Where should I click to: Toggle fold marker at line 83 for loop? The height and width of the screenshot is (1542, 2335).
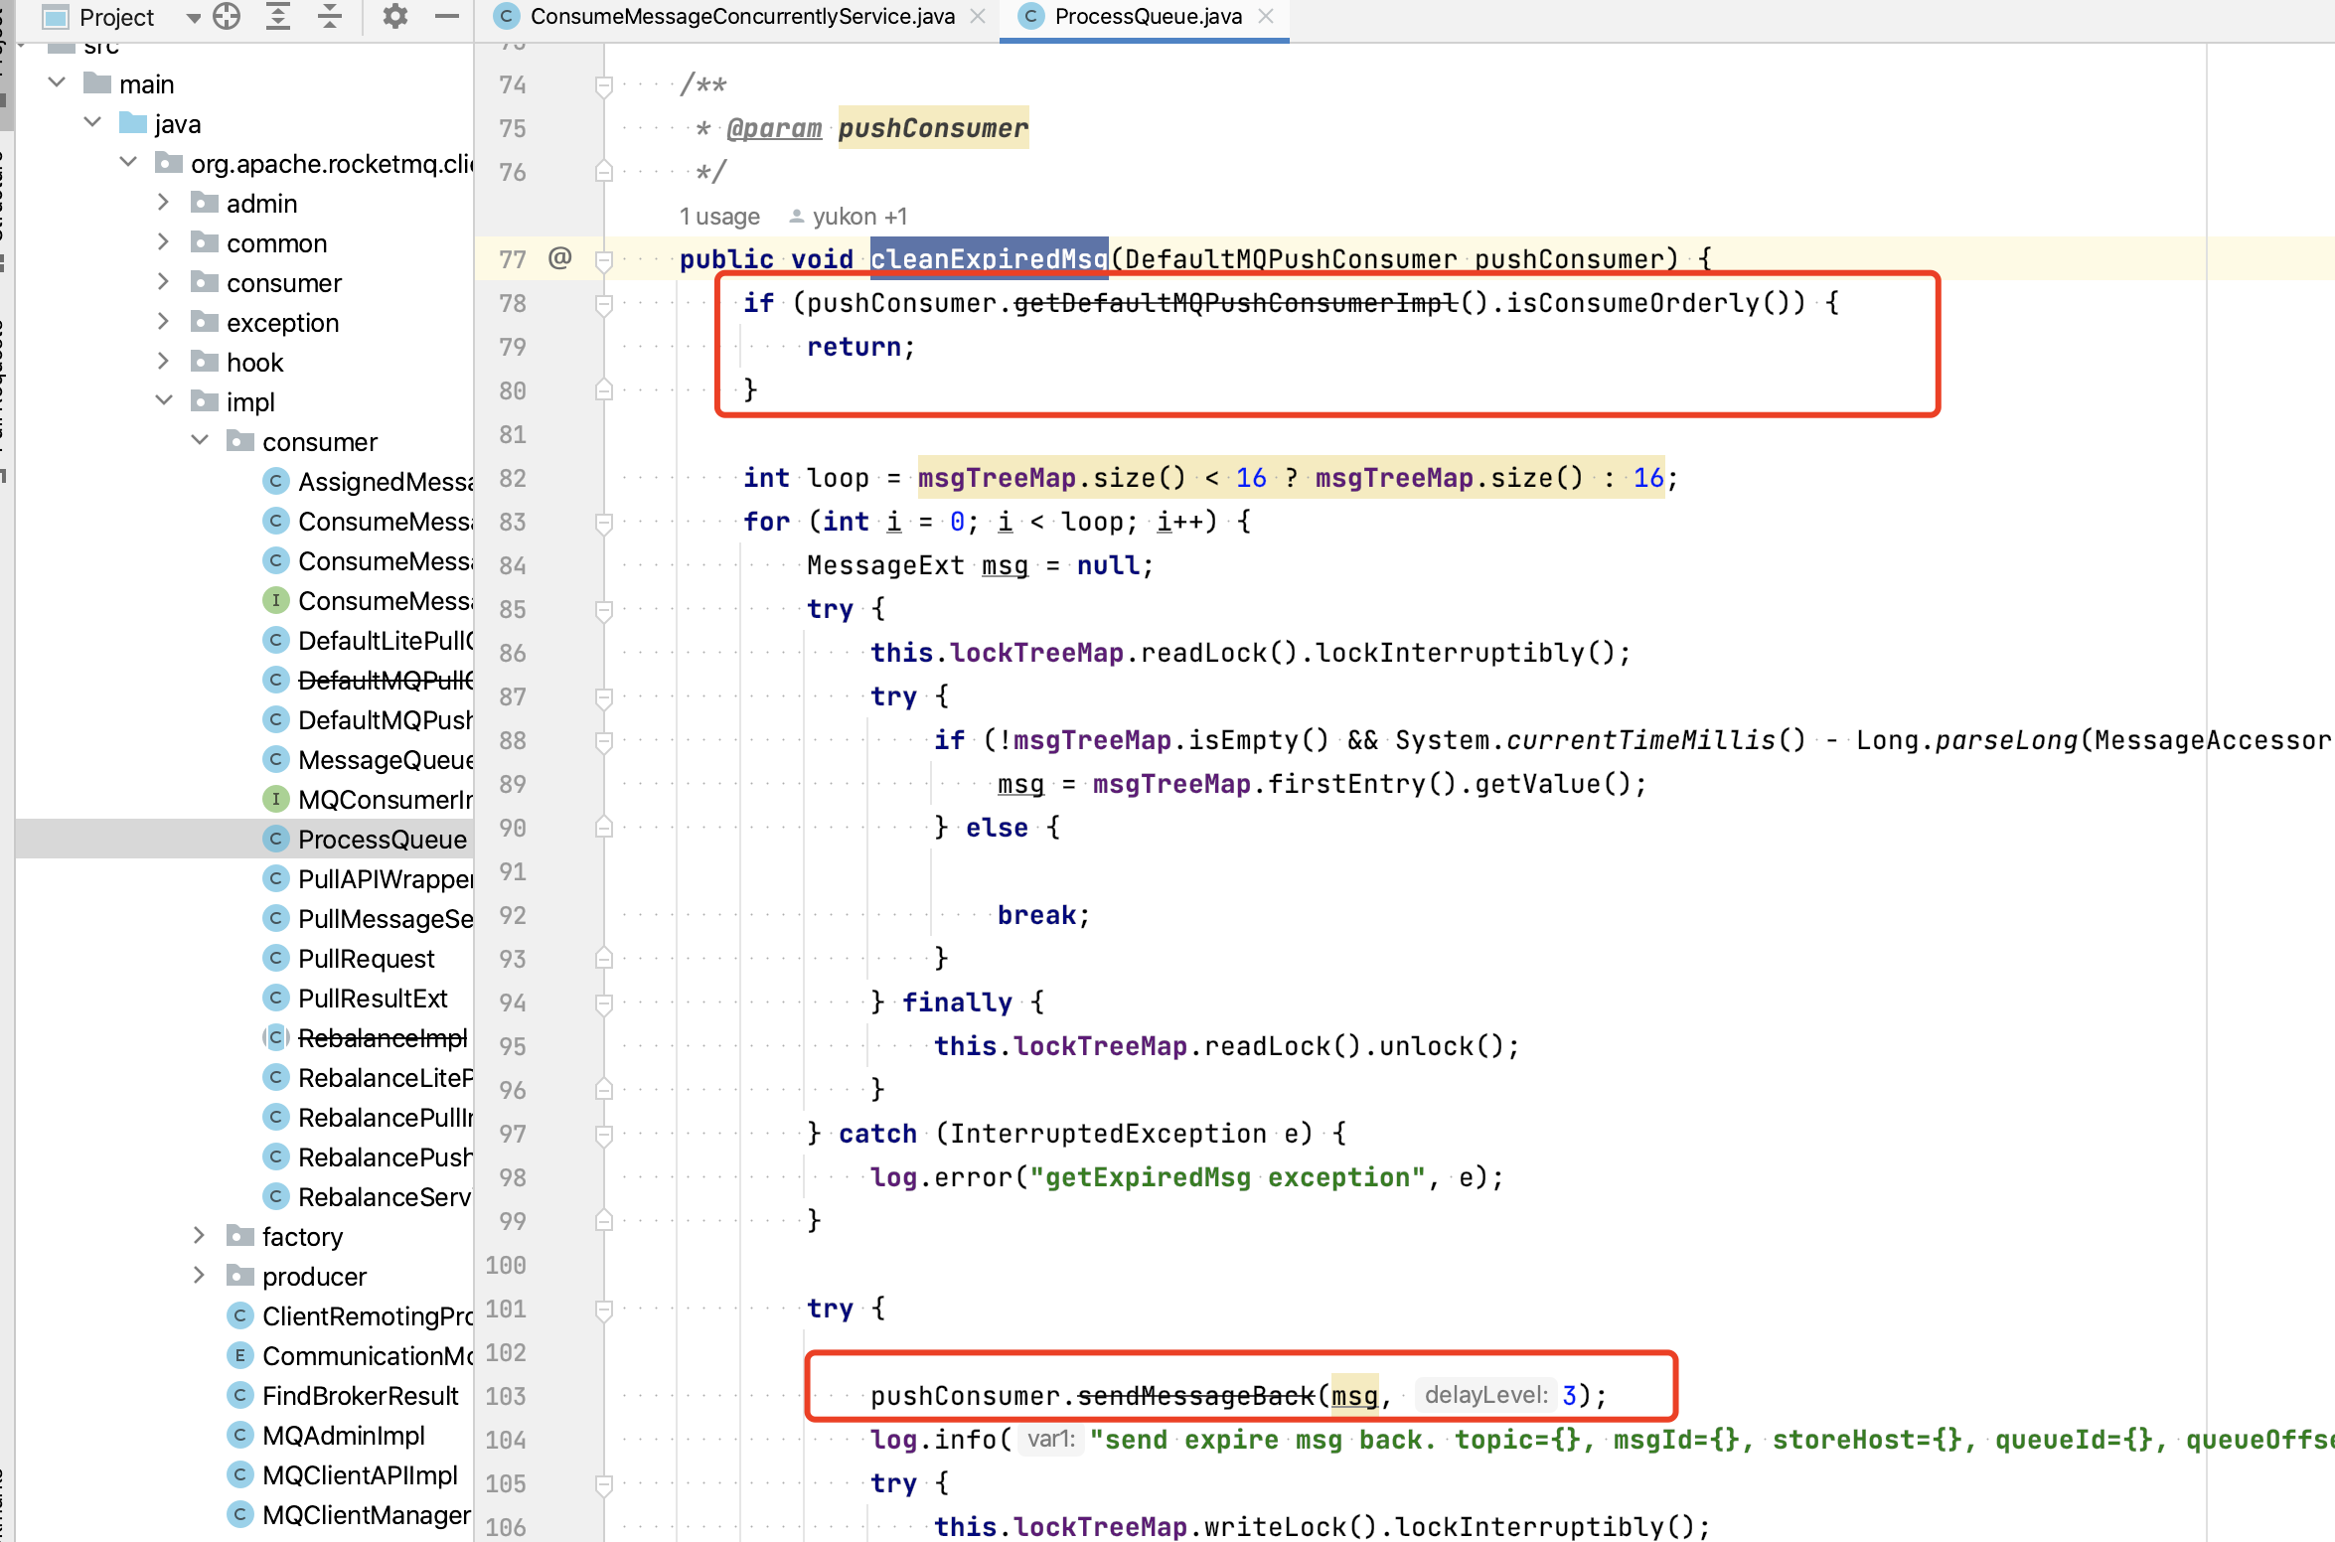click(x=603, y=523)
